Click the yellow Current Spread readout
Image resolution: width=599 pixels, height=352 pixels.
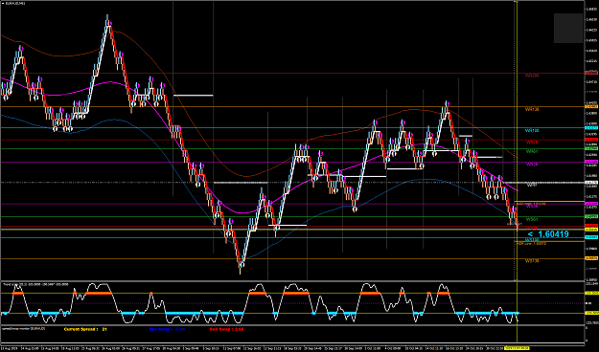tap(85, 329)
